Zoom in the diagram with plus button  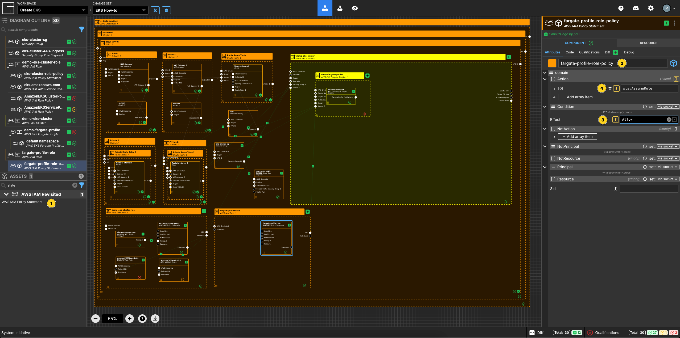pos(130,318)
